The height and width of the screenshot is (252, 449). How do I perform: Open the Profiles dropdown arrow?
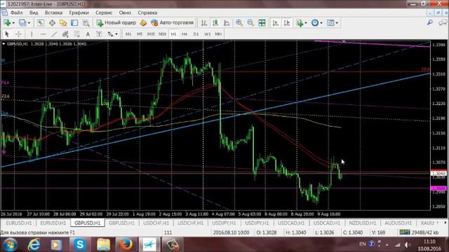29,23
